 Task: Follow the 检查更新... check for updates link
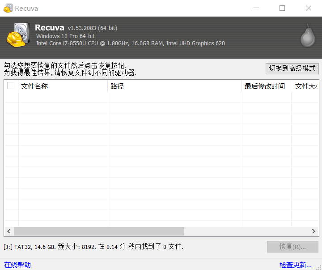pos(295,265)
